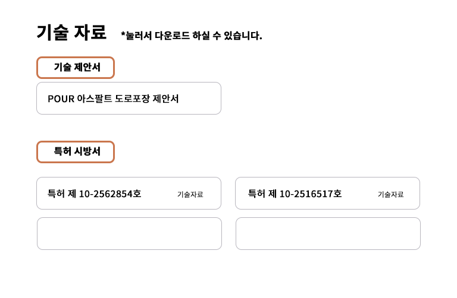Screen dimensions: 457x298
Task: Click the number 10-2516517호 text
Action: (x=311, y=194)
